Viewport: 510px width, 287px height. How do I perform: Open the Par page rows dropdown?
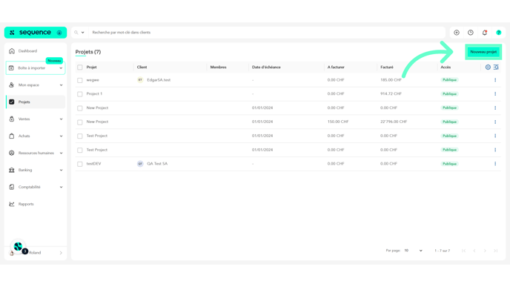click(x=413, y=251)
